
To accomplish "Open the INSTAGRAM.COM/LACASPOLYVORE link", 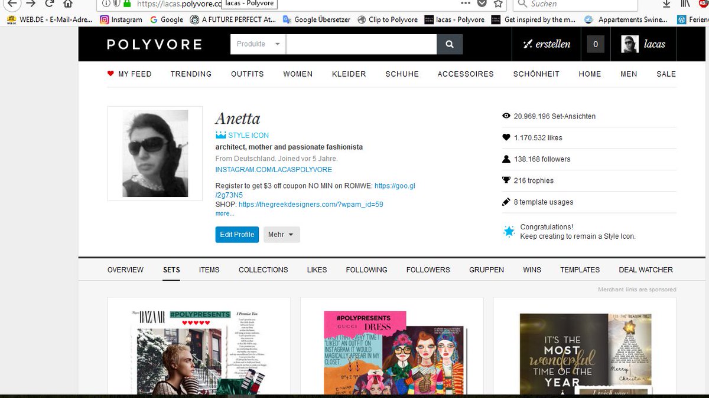I will click(x=274, y=170).
